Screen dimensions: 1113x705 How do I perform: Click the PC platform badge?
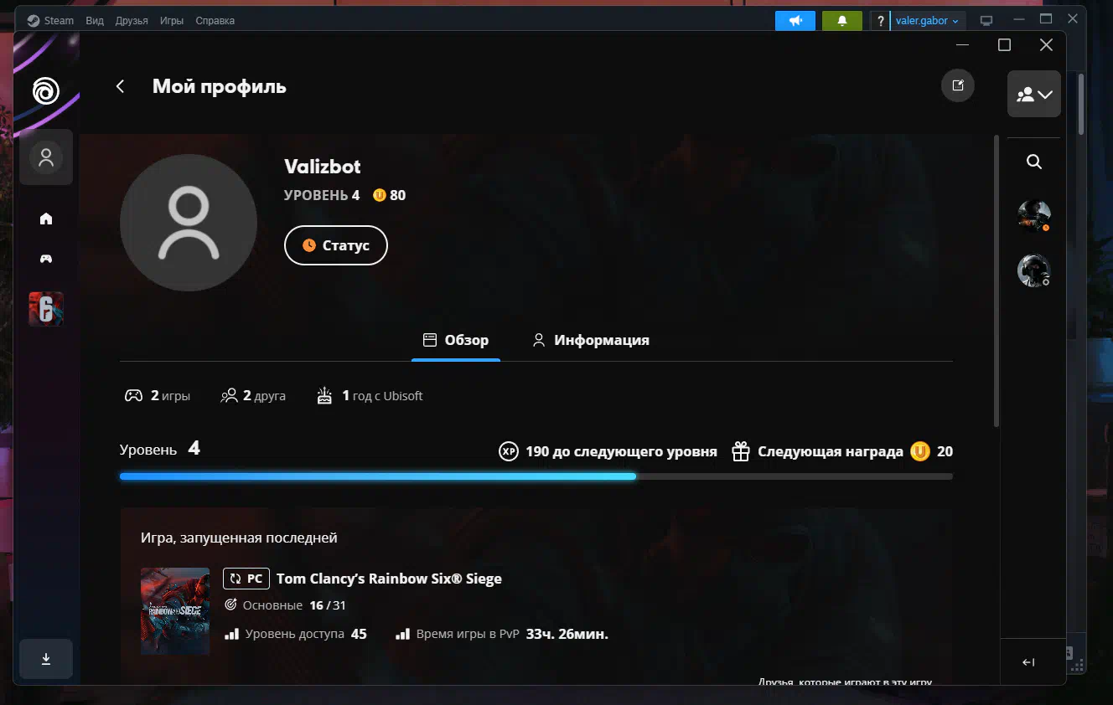(x=246, y=579)
